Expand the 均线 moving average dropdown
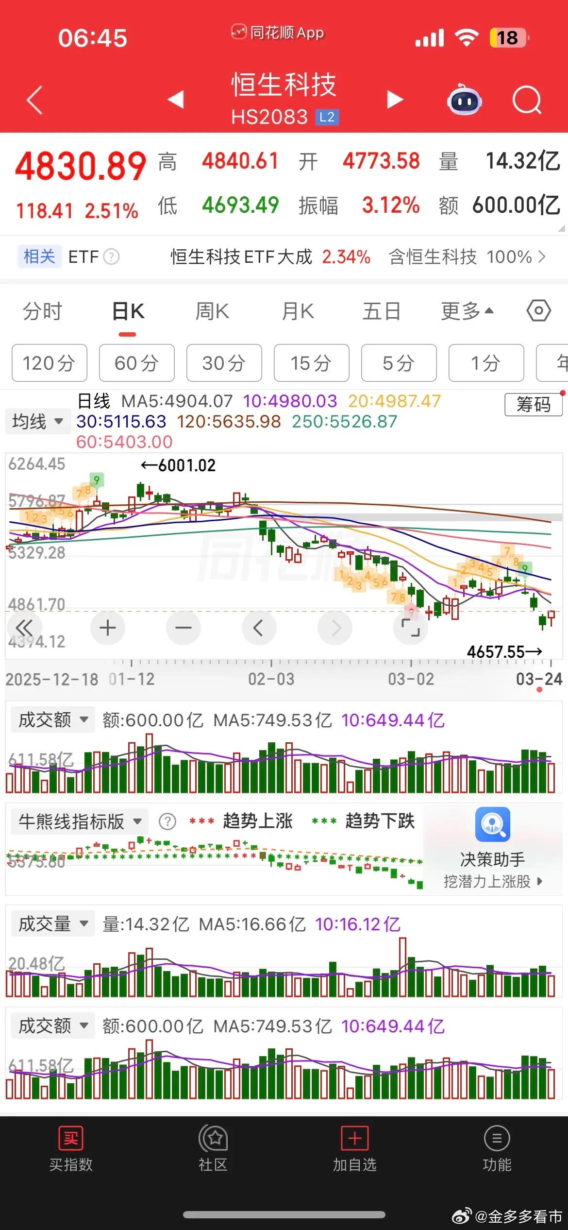568x1230 pixels. tap(38, 421)
